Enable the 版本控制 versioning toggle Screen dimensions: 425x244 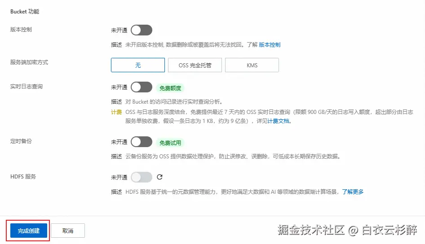tap(142, 30)
